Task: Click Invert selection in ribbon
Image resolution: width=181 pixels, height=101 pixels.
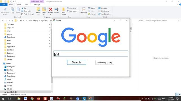Action: [105, 14]
